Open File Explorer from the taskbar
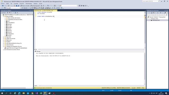 click(24, 93)
